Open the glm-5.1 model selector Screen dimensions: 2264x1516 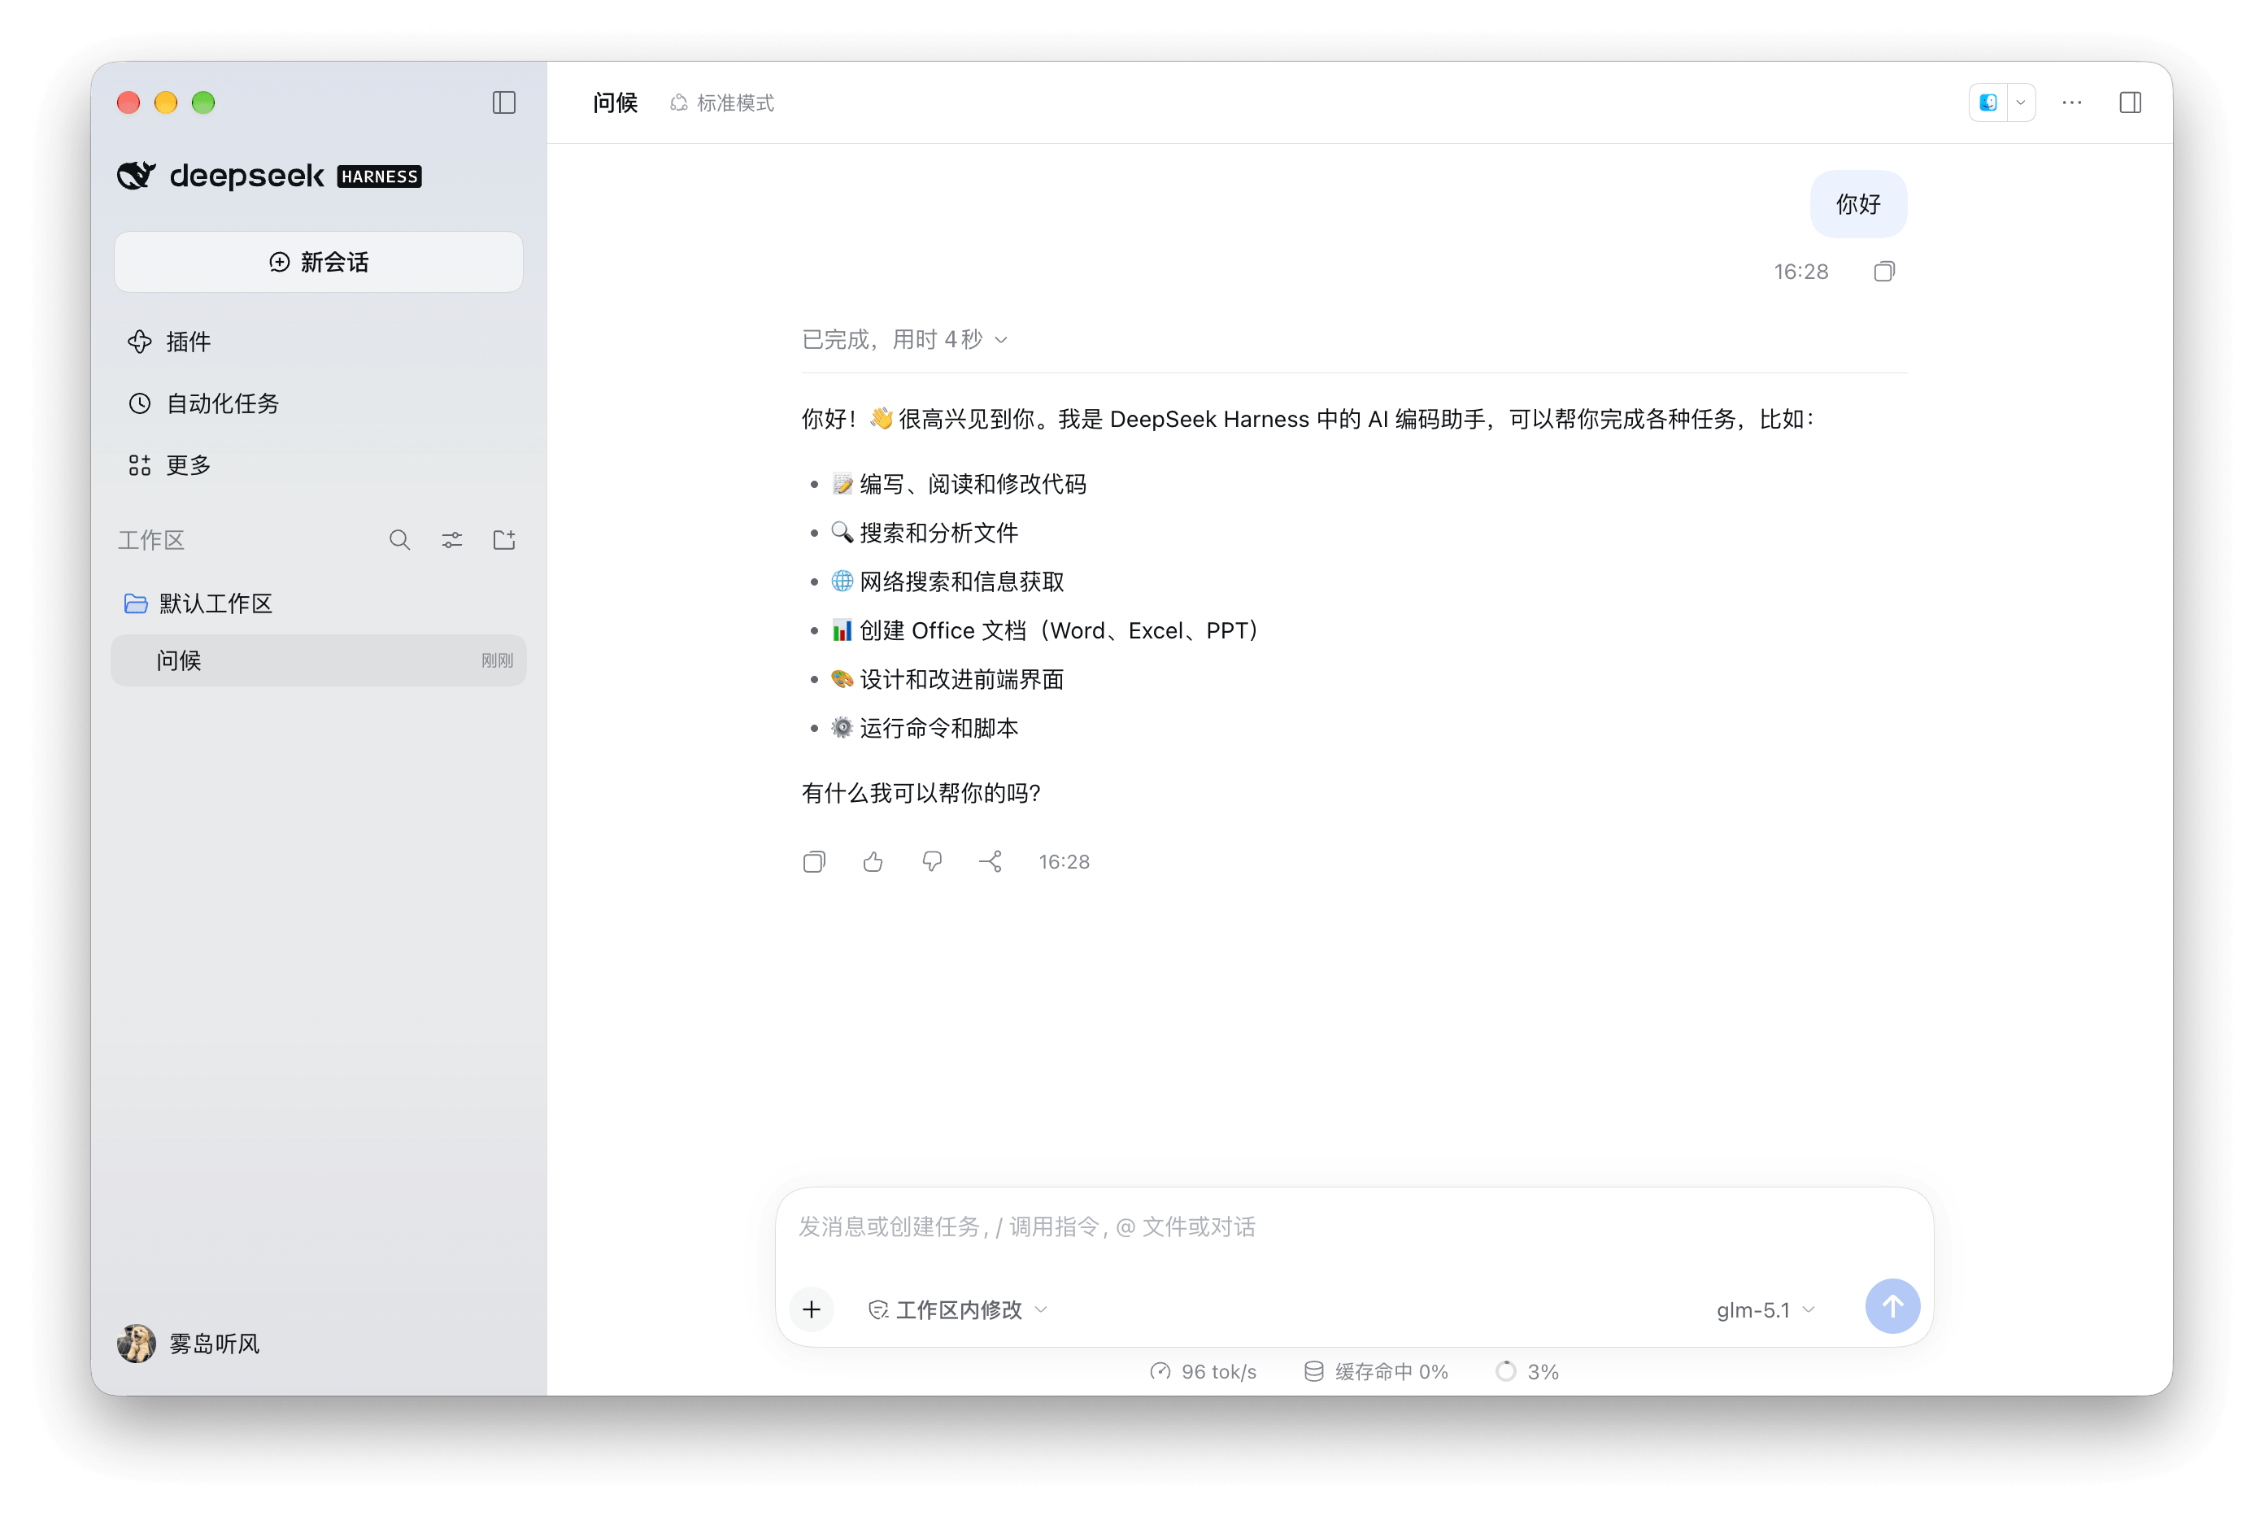coord(1765,1310)
